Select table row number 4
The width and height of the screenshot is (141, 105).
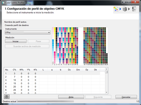52,83
